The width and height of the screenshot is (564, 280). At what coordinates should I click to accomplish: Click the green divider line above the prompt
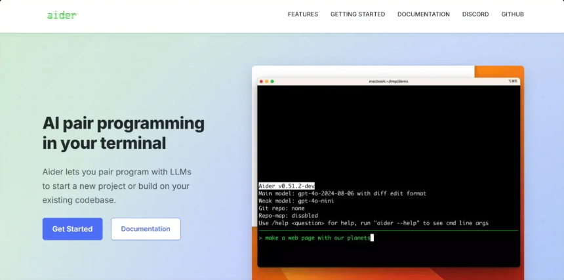point(388,230)
